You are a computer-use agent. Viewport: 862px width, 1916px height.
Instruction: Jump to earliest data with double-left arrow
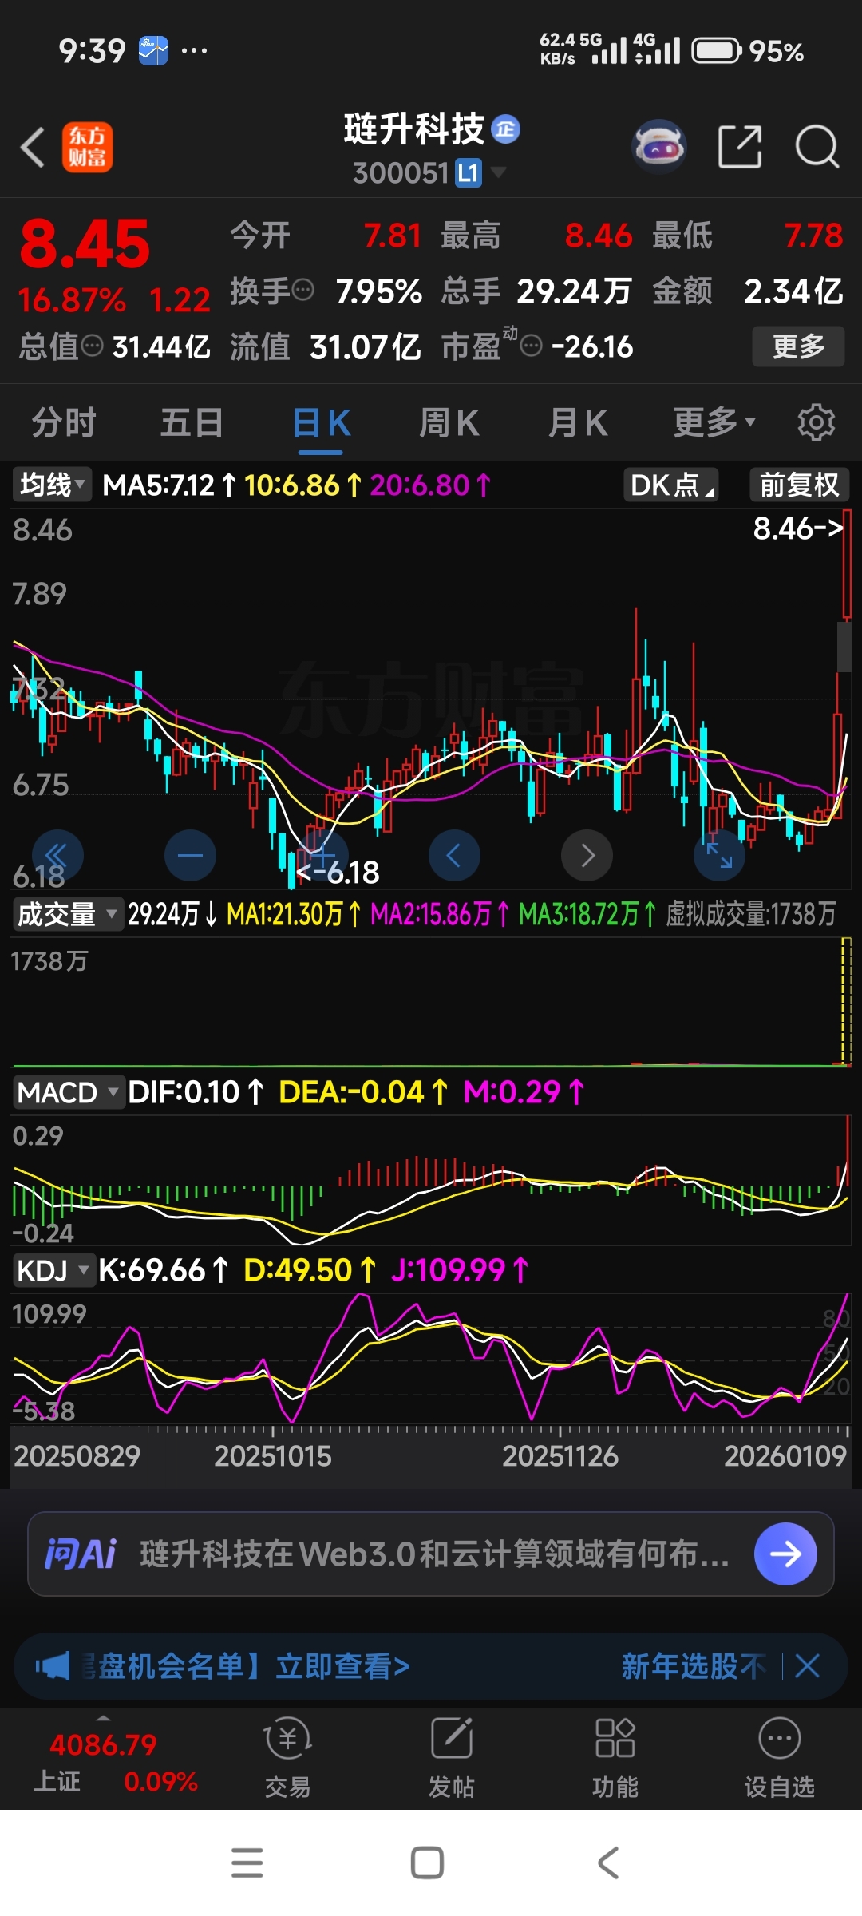click(x=57, y=855)
